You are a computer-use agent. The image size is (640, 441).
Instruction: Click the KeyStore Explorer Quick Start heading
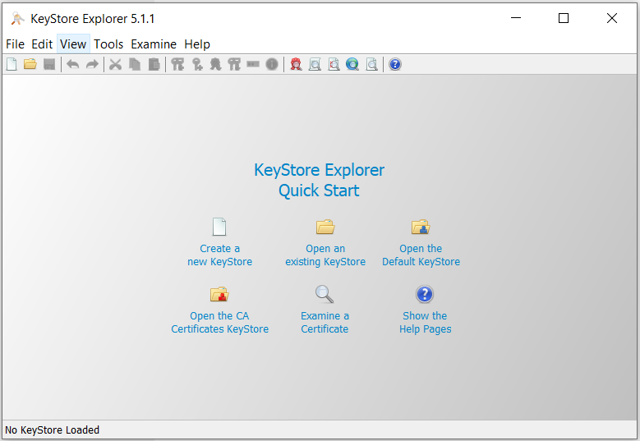pos(320,180)
